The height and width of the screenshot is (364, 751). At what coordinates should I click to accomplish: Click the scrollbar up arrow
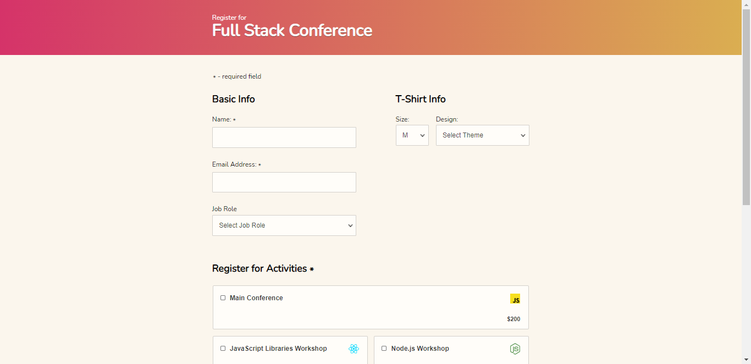[747, 4]
